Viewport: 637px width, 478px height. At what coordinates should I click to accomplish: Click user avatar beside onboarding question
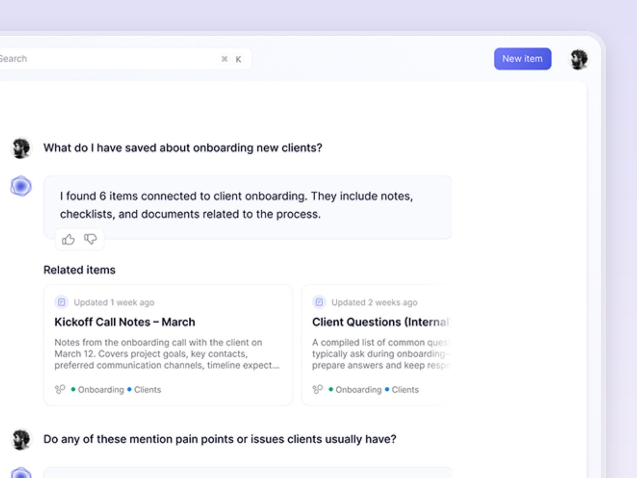21,148
